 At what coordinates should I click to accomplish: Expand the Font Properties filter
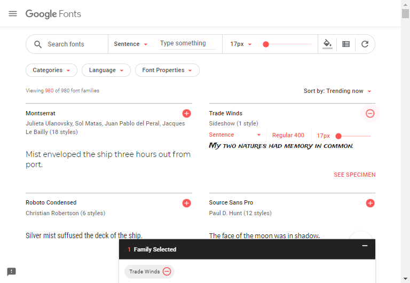pos(167,70)
